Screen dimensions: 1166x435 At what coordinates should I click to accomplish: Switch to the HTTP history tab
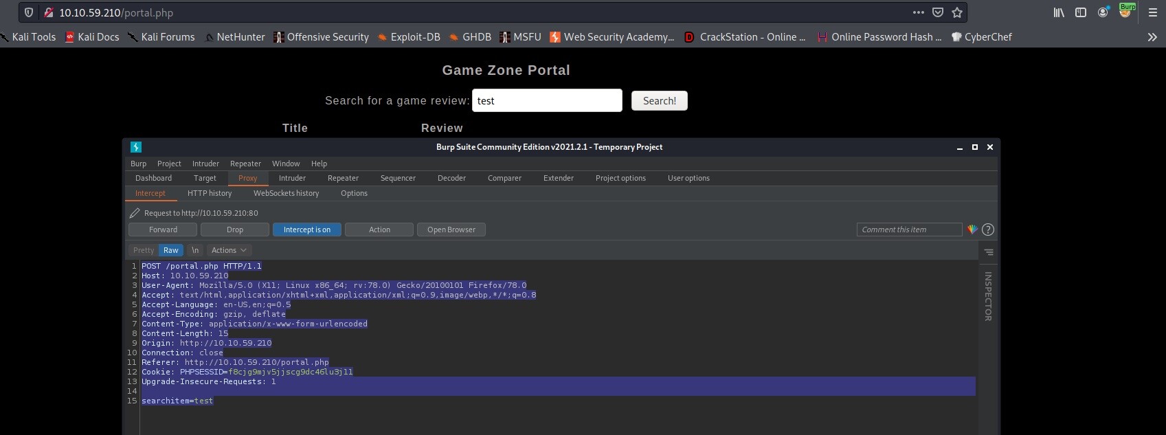(210, 193)
